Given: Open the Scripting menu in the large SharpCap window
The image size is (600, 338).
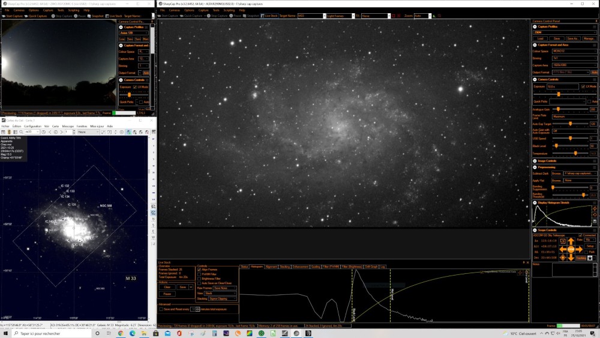Looking at the screenshot, I should [229, 10].
